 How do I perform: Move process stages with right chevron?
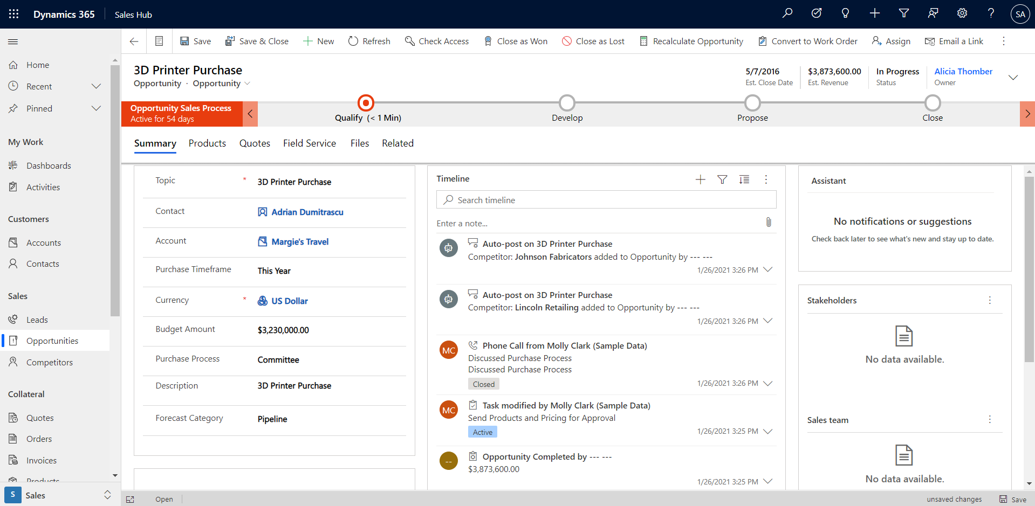pos(1027,114)
